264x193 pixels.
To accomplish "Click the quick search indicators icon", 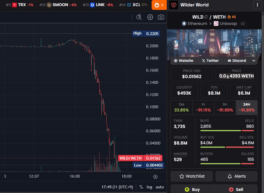I will click(139, 17).
